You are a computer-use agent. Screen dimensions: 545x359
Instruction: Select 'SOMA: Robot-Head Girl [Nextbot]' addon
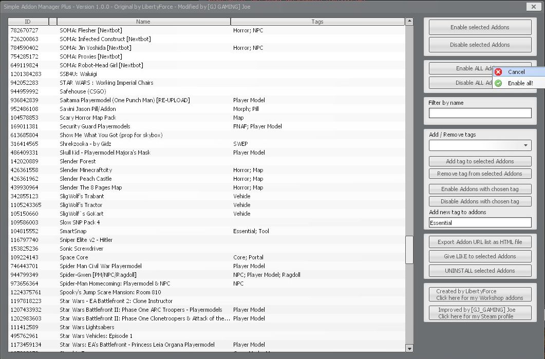point(206,65)
